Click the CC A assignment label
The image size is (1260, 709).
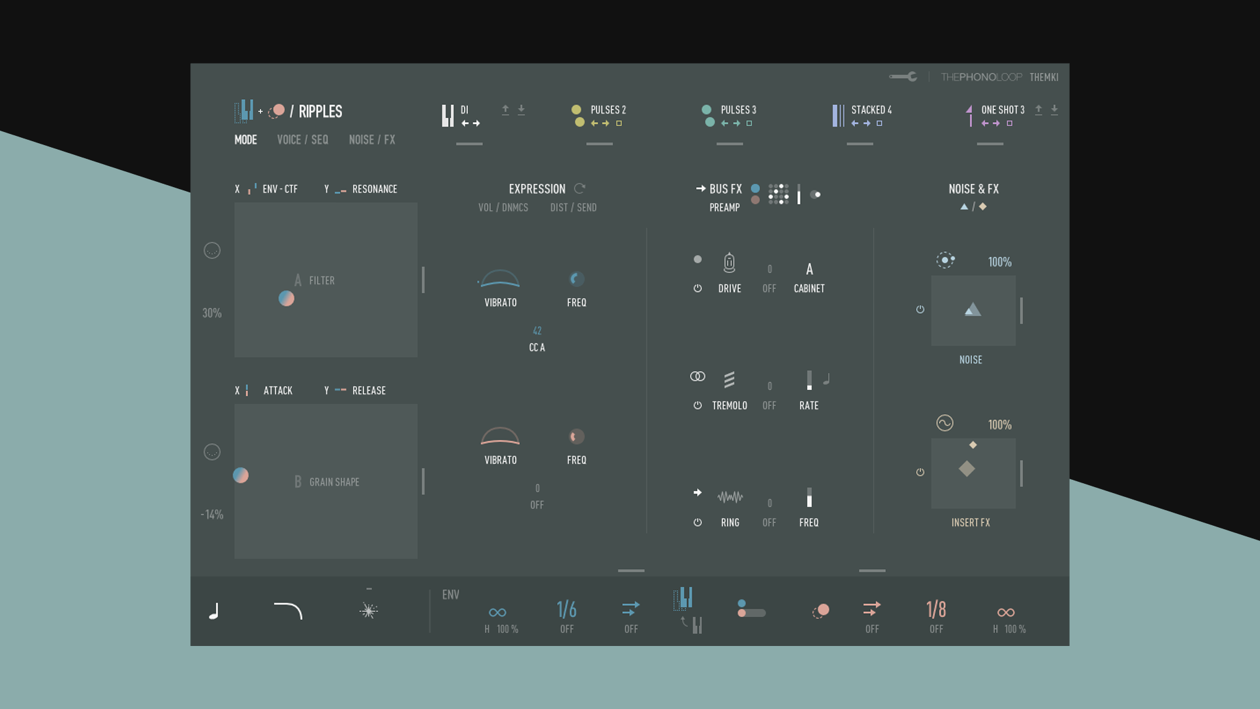click(x=537, y=347)
